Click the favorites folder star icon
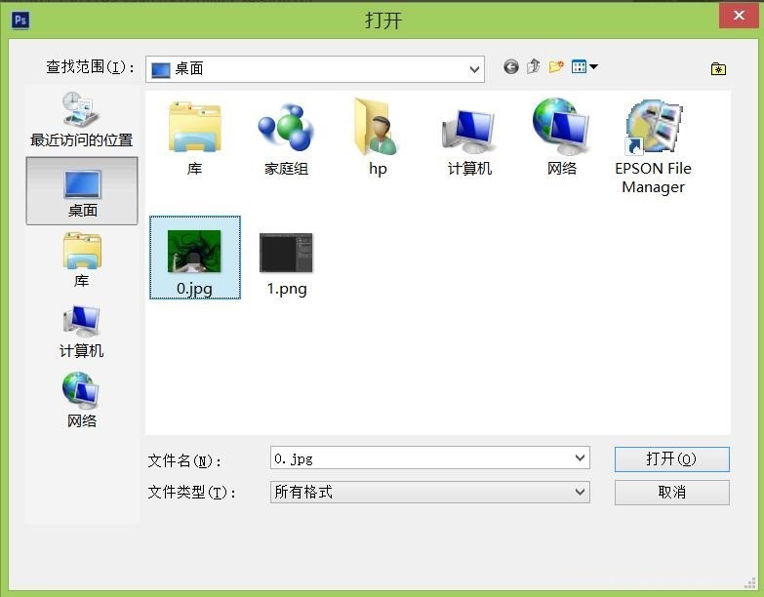The image size is (764, 597). click(718, 68)
